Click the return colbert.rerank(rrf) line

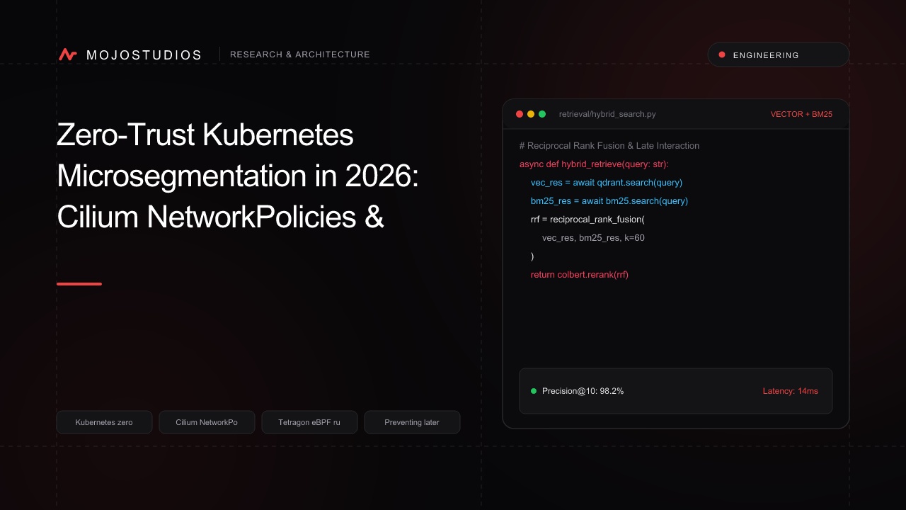580,275
